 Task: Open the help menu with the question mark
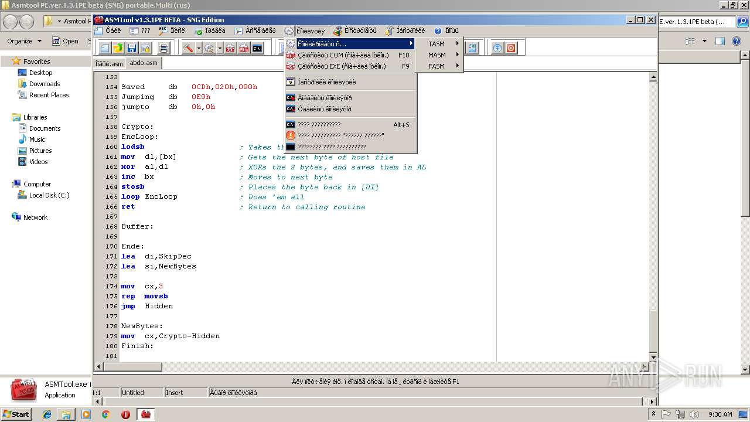pyautogui.click(x=446, y=30)
